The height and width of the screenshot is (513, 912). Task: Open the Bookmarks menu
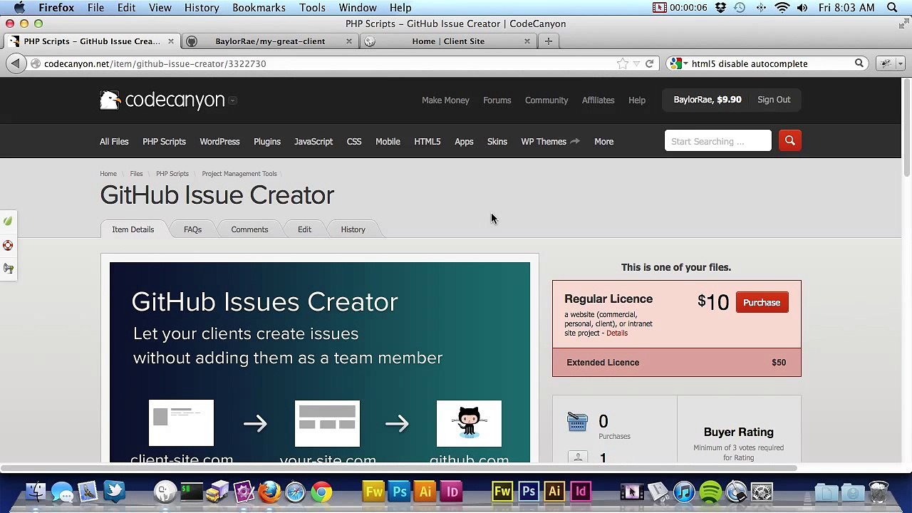pos(259,8)
